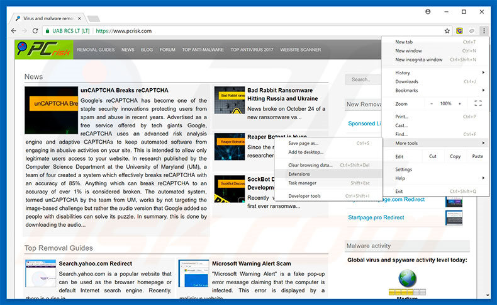Click the Search.yahoo.com guide thumbnail
497x305 pixels.
pos(40,273)
